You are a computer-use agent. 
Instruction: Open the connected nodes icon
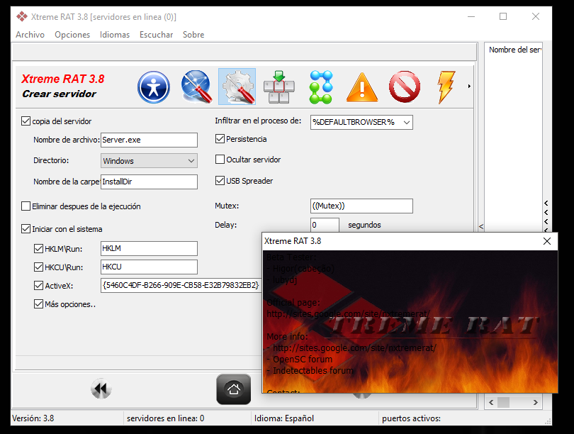tap(321, 87)
